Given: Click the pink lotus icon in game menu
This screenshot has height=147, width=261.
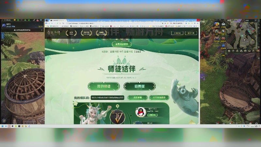Looking at the screenshot, I should (223, 39).
